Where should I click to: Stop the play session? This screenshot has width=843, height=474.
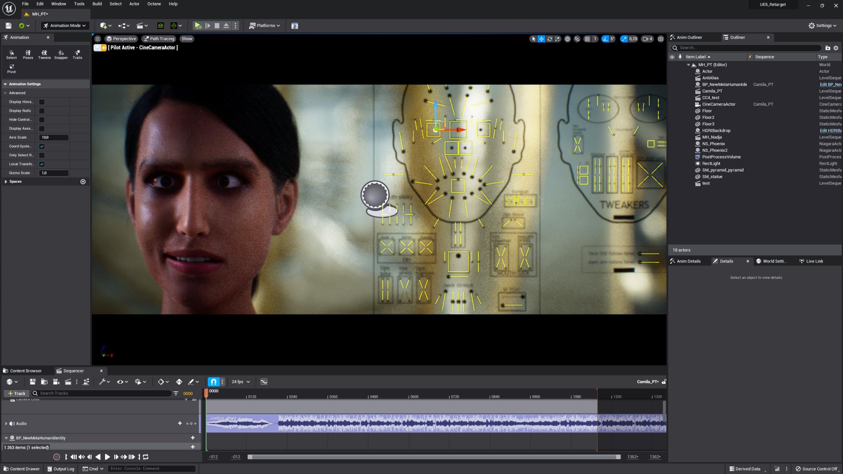click(x=217, y=26)
